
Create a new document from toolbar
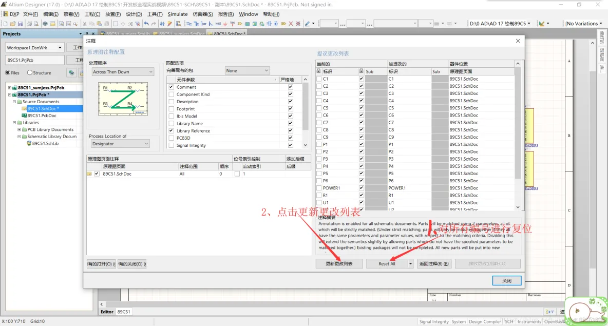click(x=5, y=24)
